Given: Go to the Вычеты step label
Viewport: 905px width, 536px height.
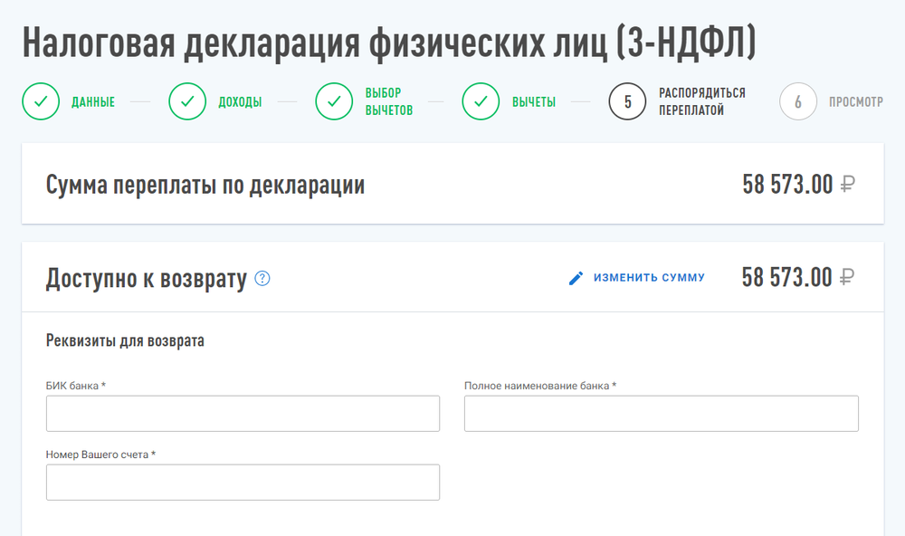Looking at the screenshot, I should point(534,102).
